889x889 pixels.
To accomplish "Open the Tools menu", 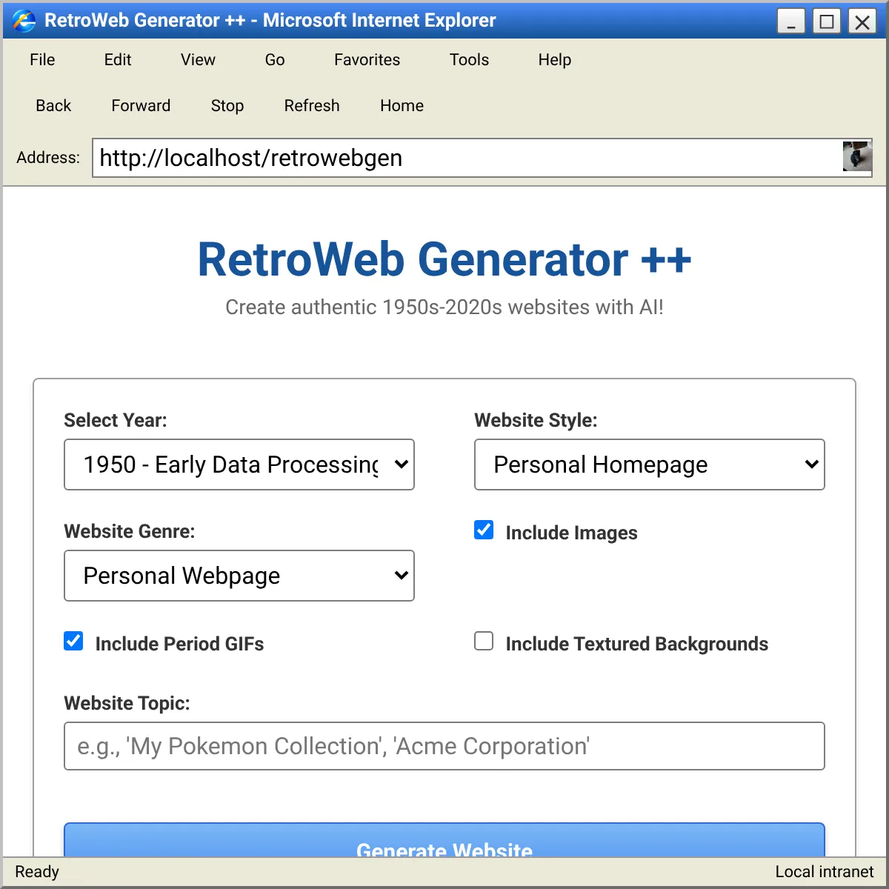I will (x=469, y=60).
